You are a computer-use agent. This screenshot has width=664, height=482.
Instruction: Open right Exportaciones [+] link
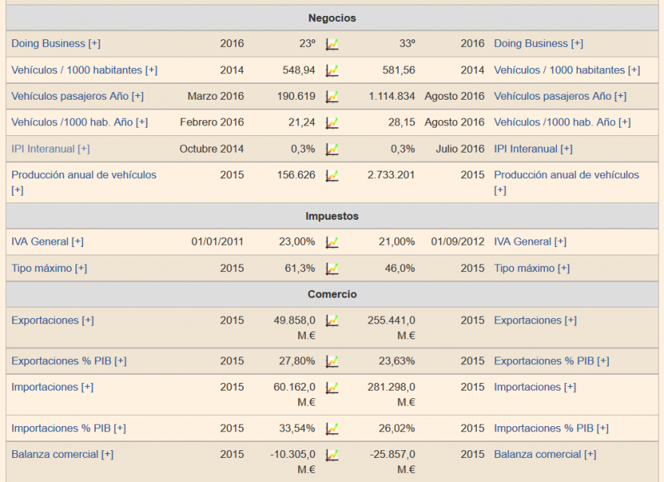[x=535, y=320]
